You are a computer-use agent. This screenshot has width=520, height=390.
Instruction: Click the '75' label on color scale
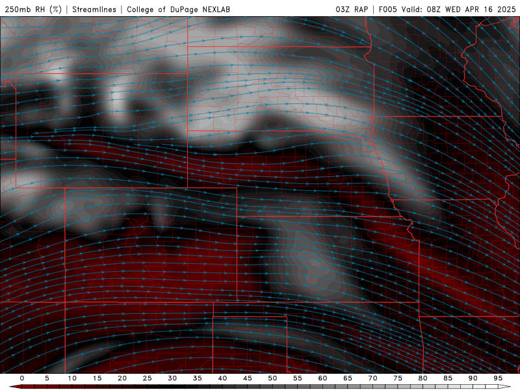point(398,378)
